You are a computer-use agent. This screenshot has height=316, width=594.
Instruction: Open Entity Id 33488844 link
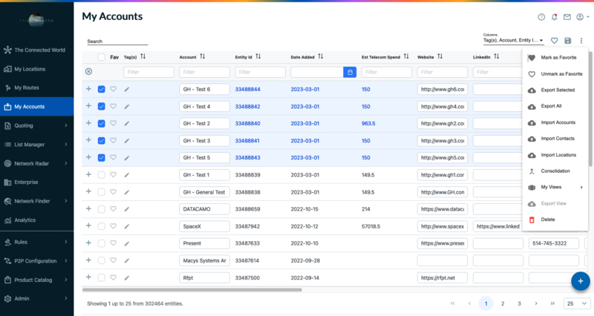point(247,89)
